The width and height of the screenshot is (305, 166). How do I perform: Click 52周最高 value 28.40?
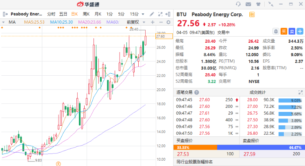click(x=210, y=75)
